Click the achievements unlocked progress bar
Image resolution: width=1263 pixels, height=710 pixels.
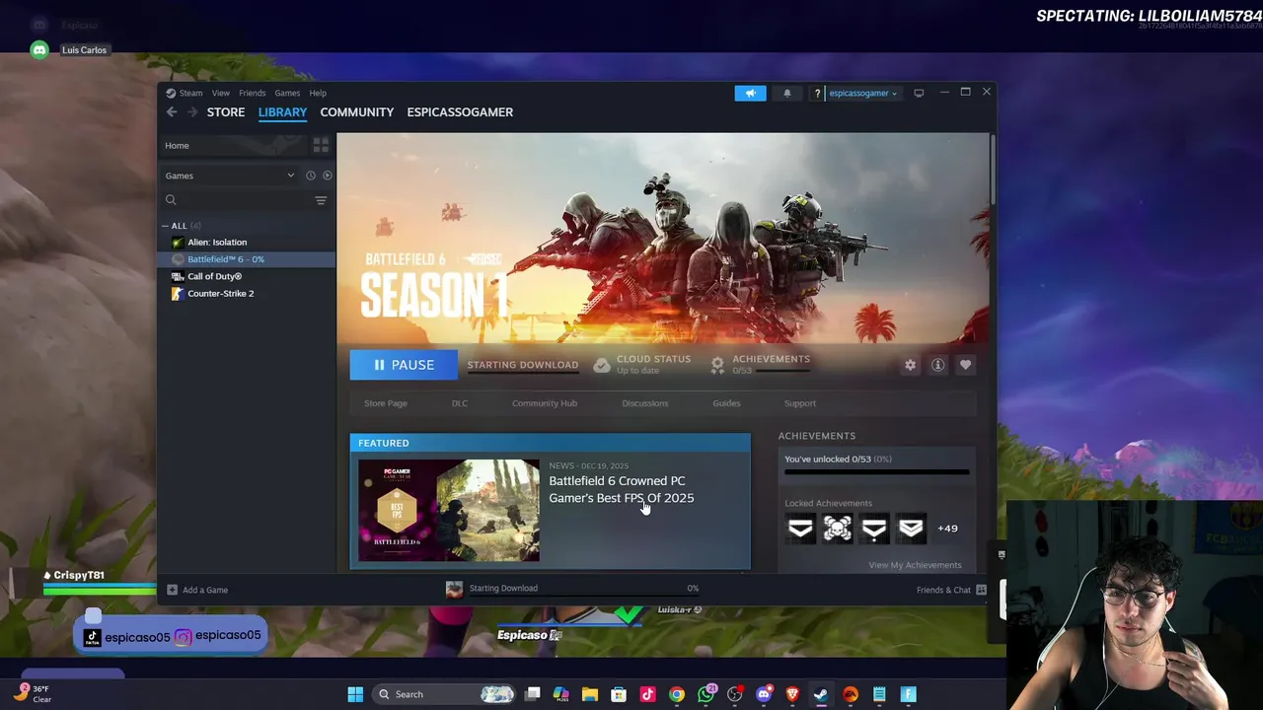pyautogui.click(x=877, y=472)
